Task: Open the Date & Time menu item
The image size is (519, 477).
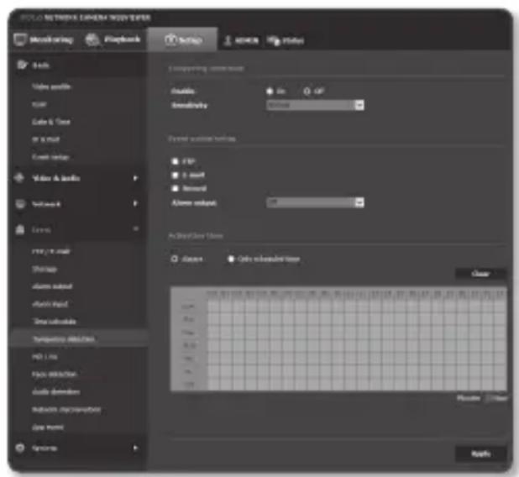Action: point(51,122)
